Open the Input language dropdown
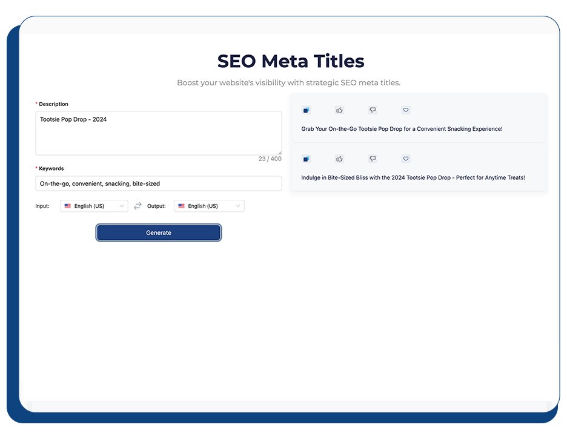 94,206
